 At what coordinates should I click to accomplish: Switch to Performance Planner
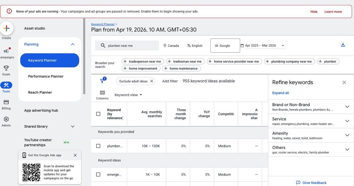tap(46, 76)
